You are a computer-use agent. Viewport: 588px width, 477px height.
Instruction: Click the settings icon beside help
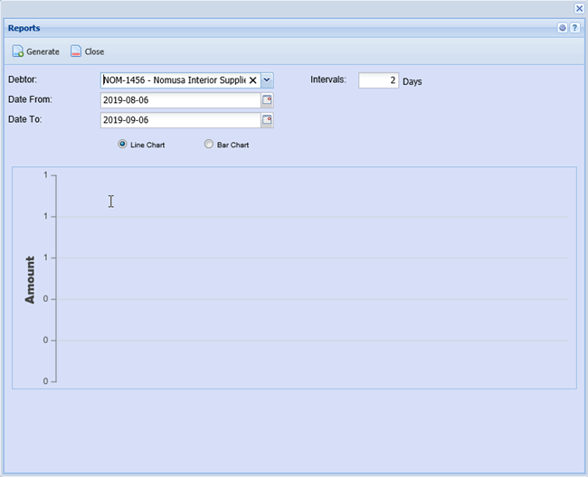click(x=562, y=28)
